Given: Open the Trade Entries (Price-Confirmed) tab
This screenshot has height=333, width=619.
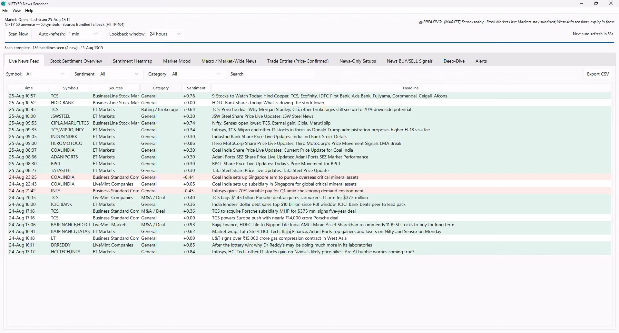Looking at the screenshot, I should coord(298,61).
